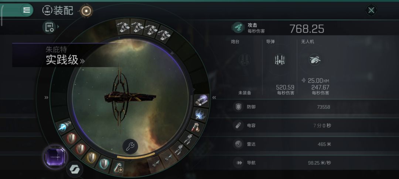Select the afterburner propulsion module slot
This screenshot has width=399, height=179.
click(64, 127)
